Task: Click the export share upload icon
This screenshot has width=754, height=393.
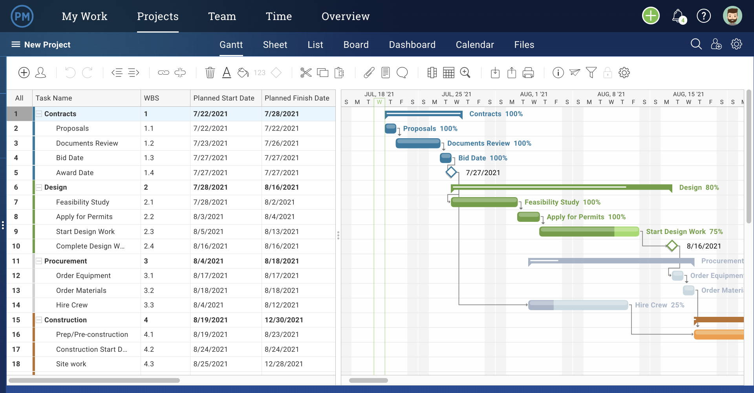Action: [x=512, y=73]
